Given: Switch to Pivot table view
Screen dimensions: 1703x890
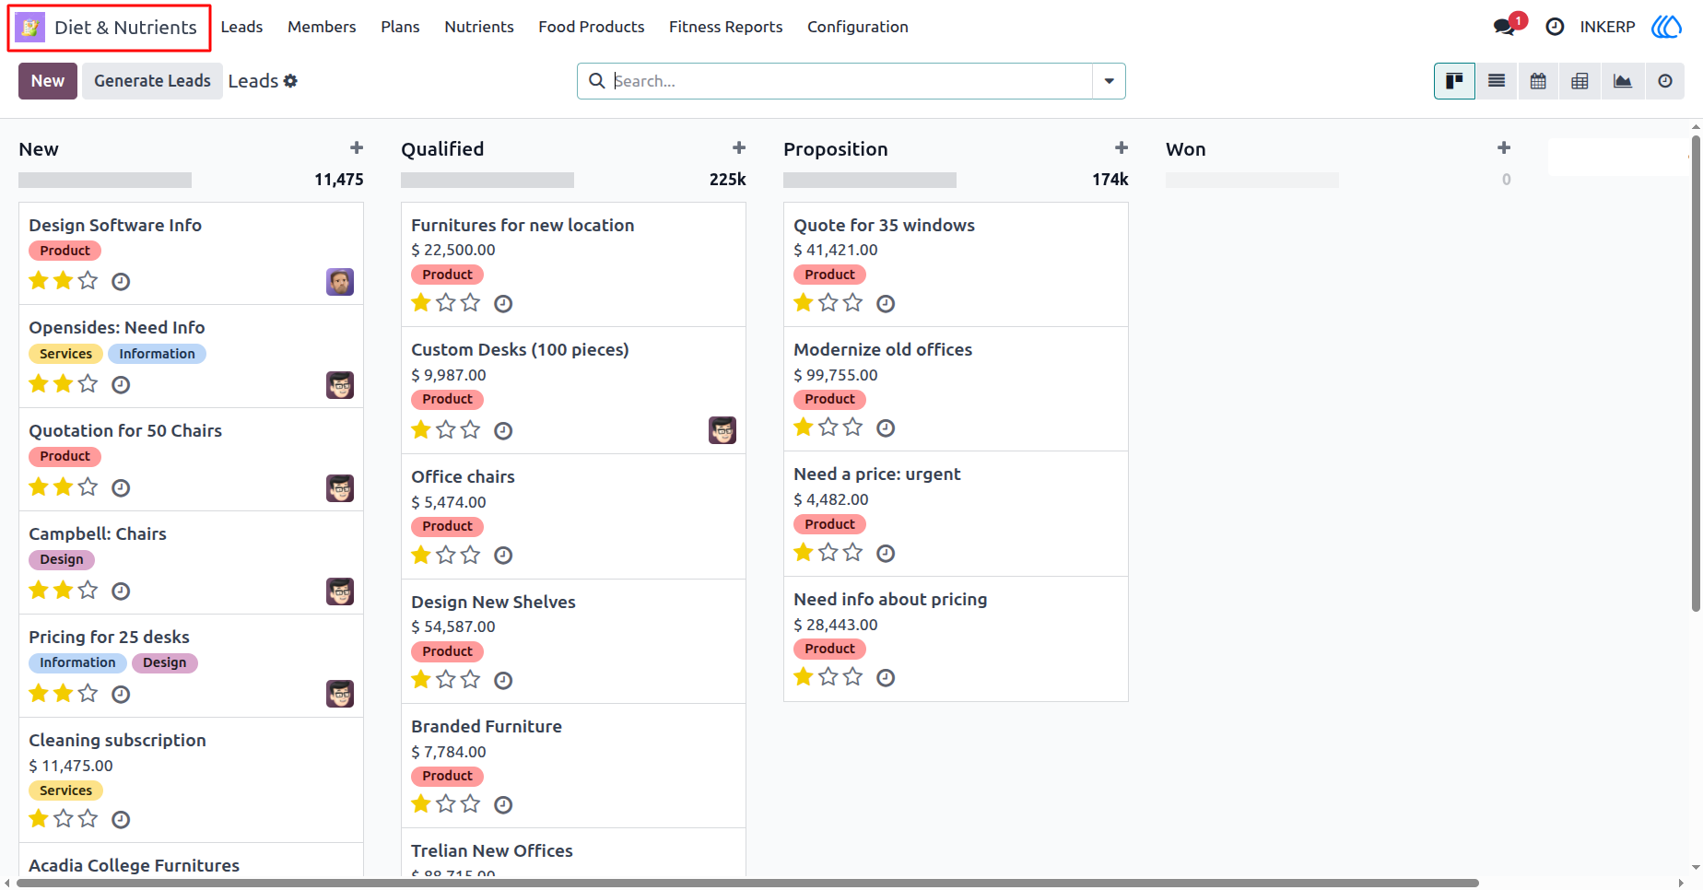Looking at the screenshot, I should pyautogui.click(x=1580, y=81).
